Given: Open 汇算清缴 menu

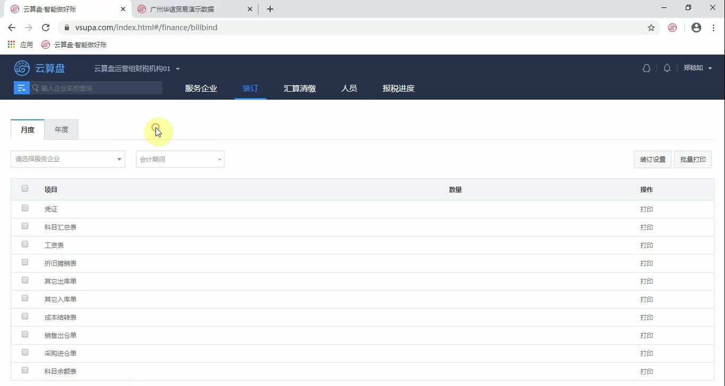Looking at the screenshot, I should pos(300,89).
